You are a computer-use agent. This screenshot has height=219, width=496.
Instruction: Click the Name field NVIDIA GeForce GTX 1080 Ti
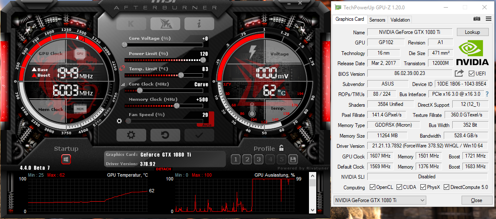pyautogui.click(x=410, y=32)
